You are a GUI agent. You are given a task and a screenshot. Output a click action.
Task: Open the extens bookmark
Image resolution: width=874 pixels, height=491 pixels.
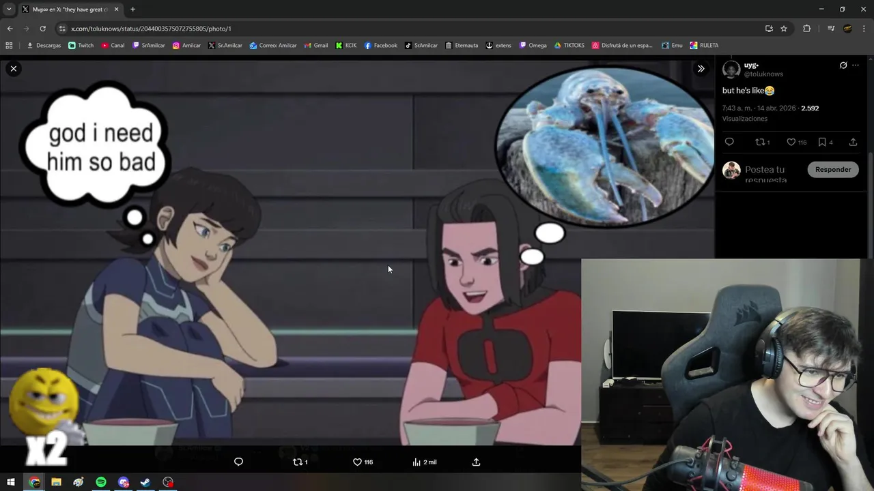(498, 46)
